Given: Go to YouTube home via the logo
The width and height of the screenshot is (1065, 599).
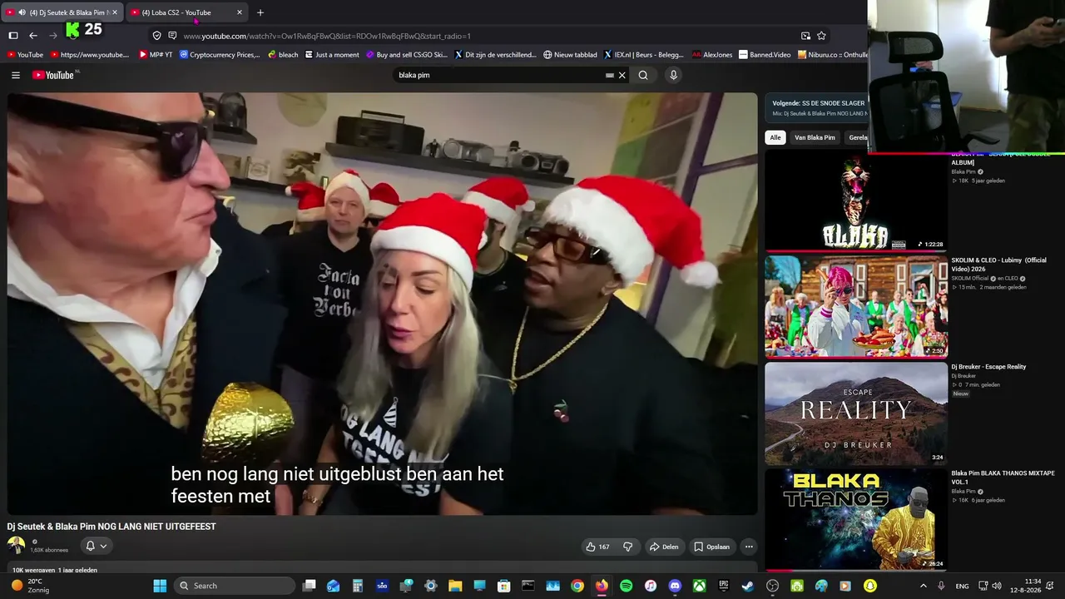Looking at the screenshot, I should tap(55, 75).
